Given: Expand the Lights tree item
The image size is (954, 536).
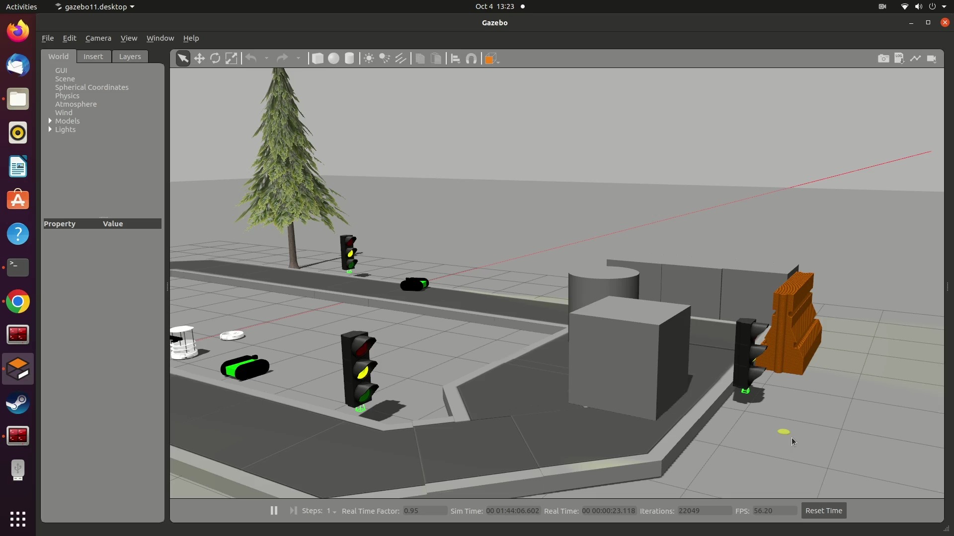Looking at the screenshot, I should pos(50,130).
